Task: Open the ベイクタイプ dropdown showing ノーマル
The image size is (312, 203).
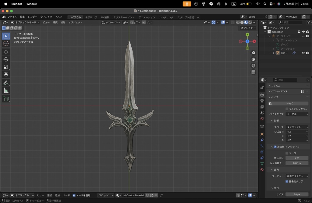Action: (296, 114)
